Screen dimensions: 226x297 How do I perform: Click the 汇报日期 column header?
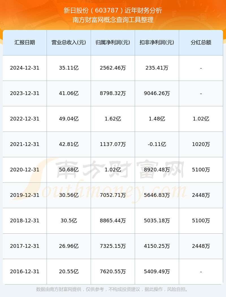tap(25, 42)
